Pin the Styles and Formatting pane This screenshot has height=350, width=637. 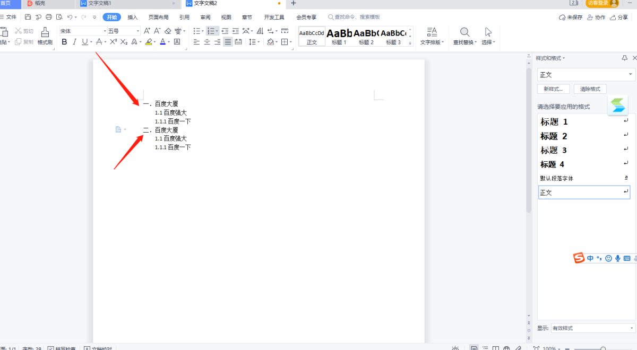(625, 58)
